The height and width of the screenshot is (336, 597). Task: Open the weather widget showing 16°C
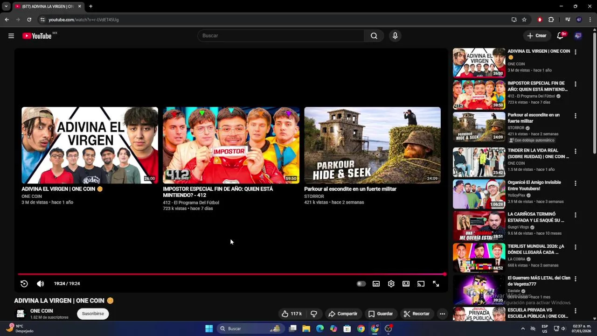[20, 329]
